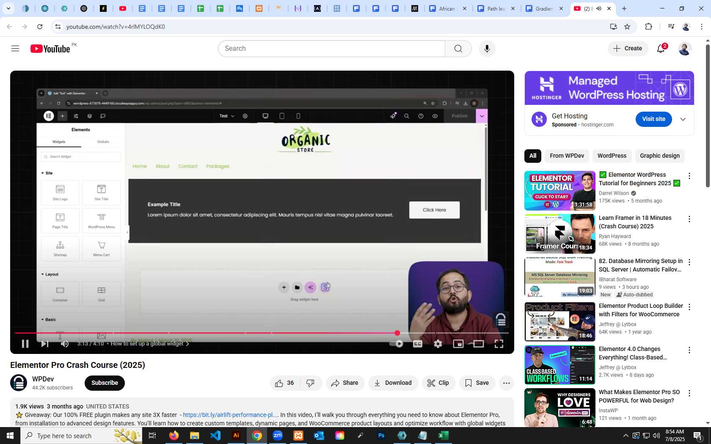Switch to the 'Gradien' browser tab
The image size is (711, 444).
[x=544, y=8]
